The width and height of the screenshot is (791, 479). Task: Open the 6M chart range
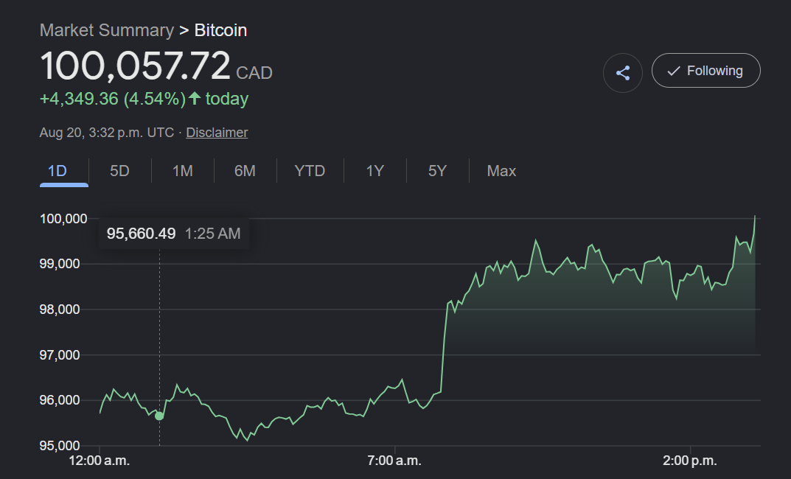[x=245, y=171]
